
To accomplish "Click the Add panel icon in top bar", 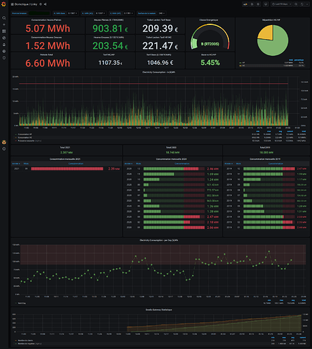I will 246,4.
